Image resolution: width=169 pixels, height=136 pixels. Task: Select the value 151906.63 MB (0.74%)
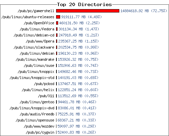pos(78,65)
